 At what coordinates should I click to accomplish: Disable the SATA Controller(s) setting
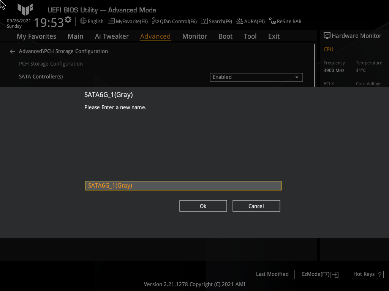tap(256, 77)
